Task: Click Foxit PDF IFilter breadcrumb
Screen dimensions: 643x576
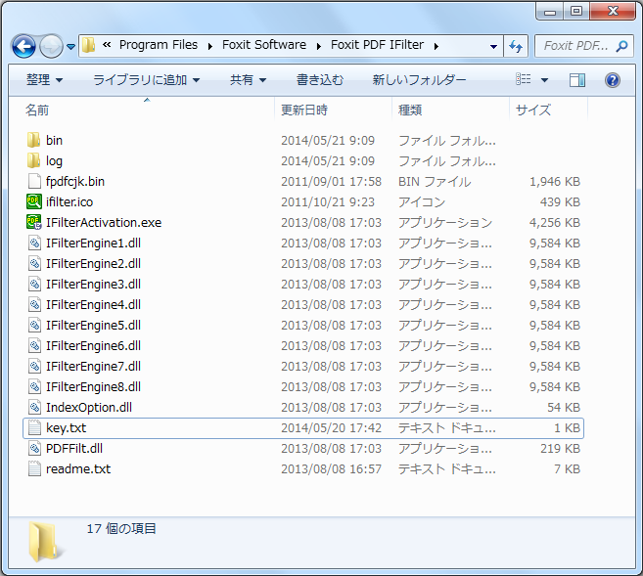Action: (x=377, y=45)
